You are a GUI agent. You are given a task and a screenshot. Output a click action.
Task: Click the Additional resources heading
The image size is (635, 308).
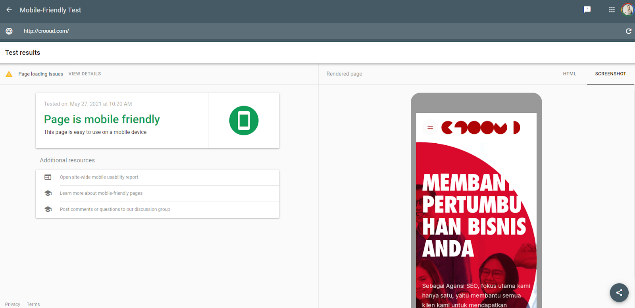[67, 160]
